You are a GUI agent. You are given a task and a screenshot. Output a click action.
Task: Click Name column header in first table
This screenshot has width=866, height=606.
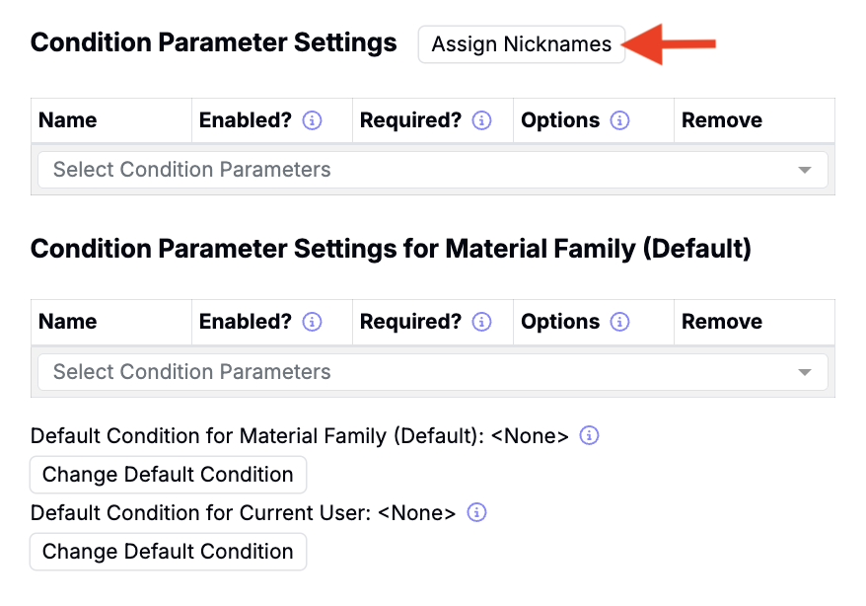pyautogui.click(x=67, y=119)
